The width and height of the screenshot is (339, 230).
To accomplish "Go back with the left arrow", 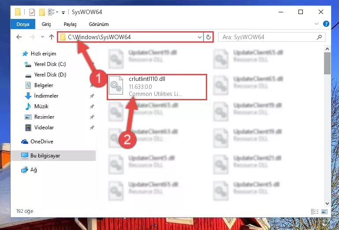I will (x=19, y=37).
